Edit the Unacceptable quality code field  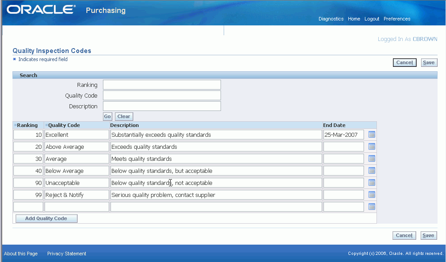77,183
